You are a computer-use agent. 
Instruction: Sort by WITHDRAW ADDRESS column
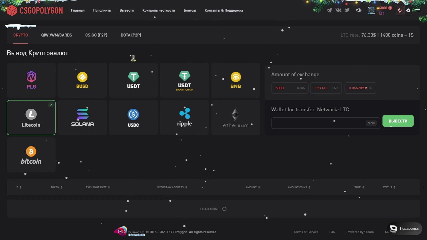pyautogui.click(x=172, y=187)
